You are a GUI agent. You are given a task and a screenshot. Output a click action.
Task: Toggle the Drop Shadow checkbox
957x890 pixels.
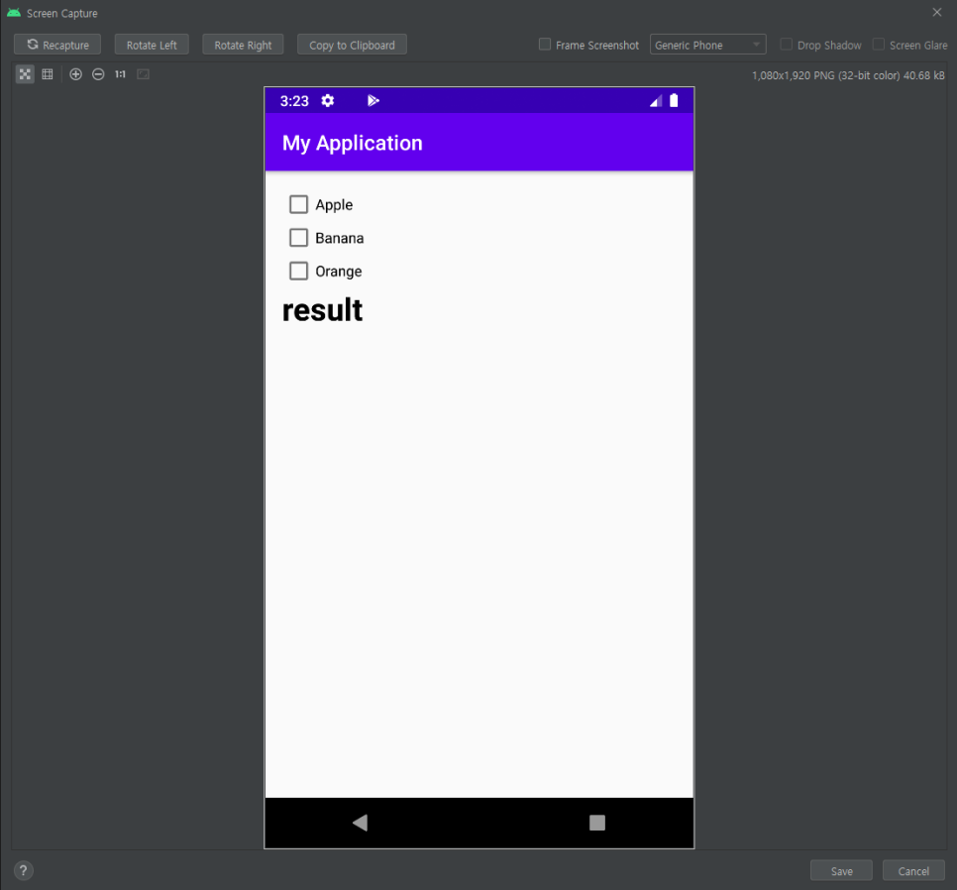787,44
